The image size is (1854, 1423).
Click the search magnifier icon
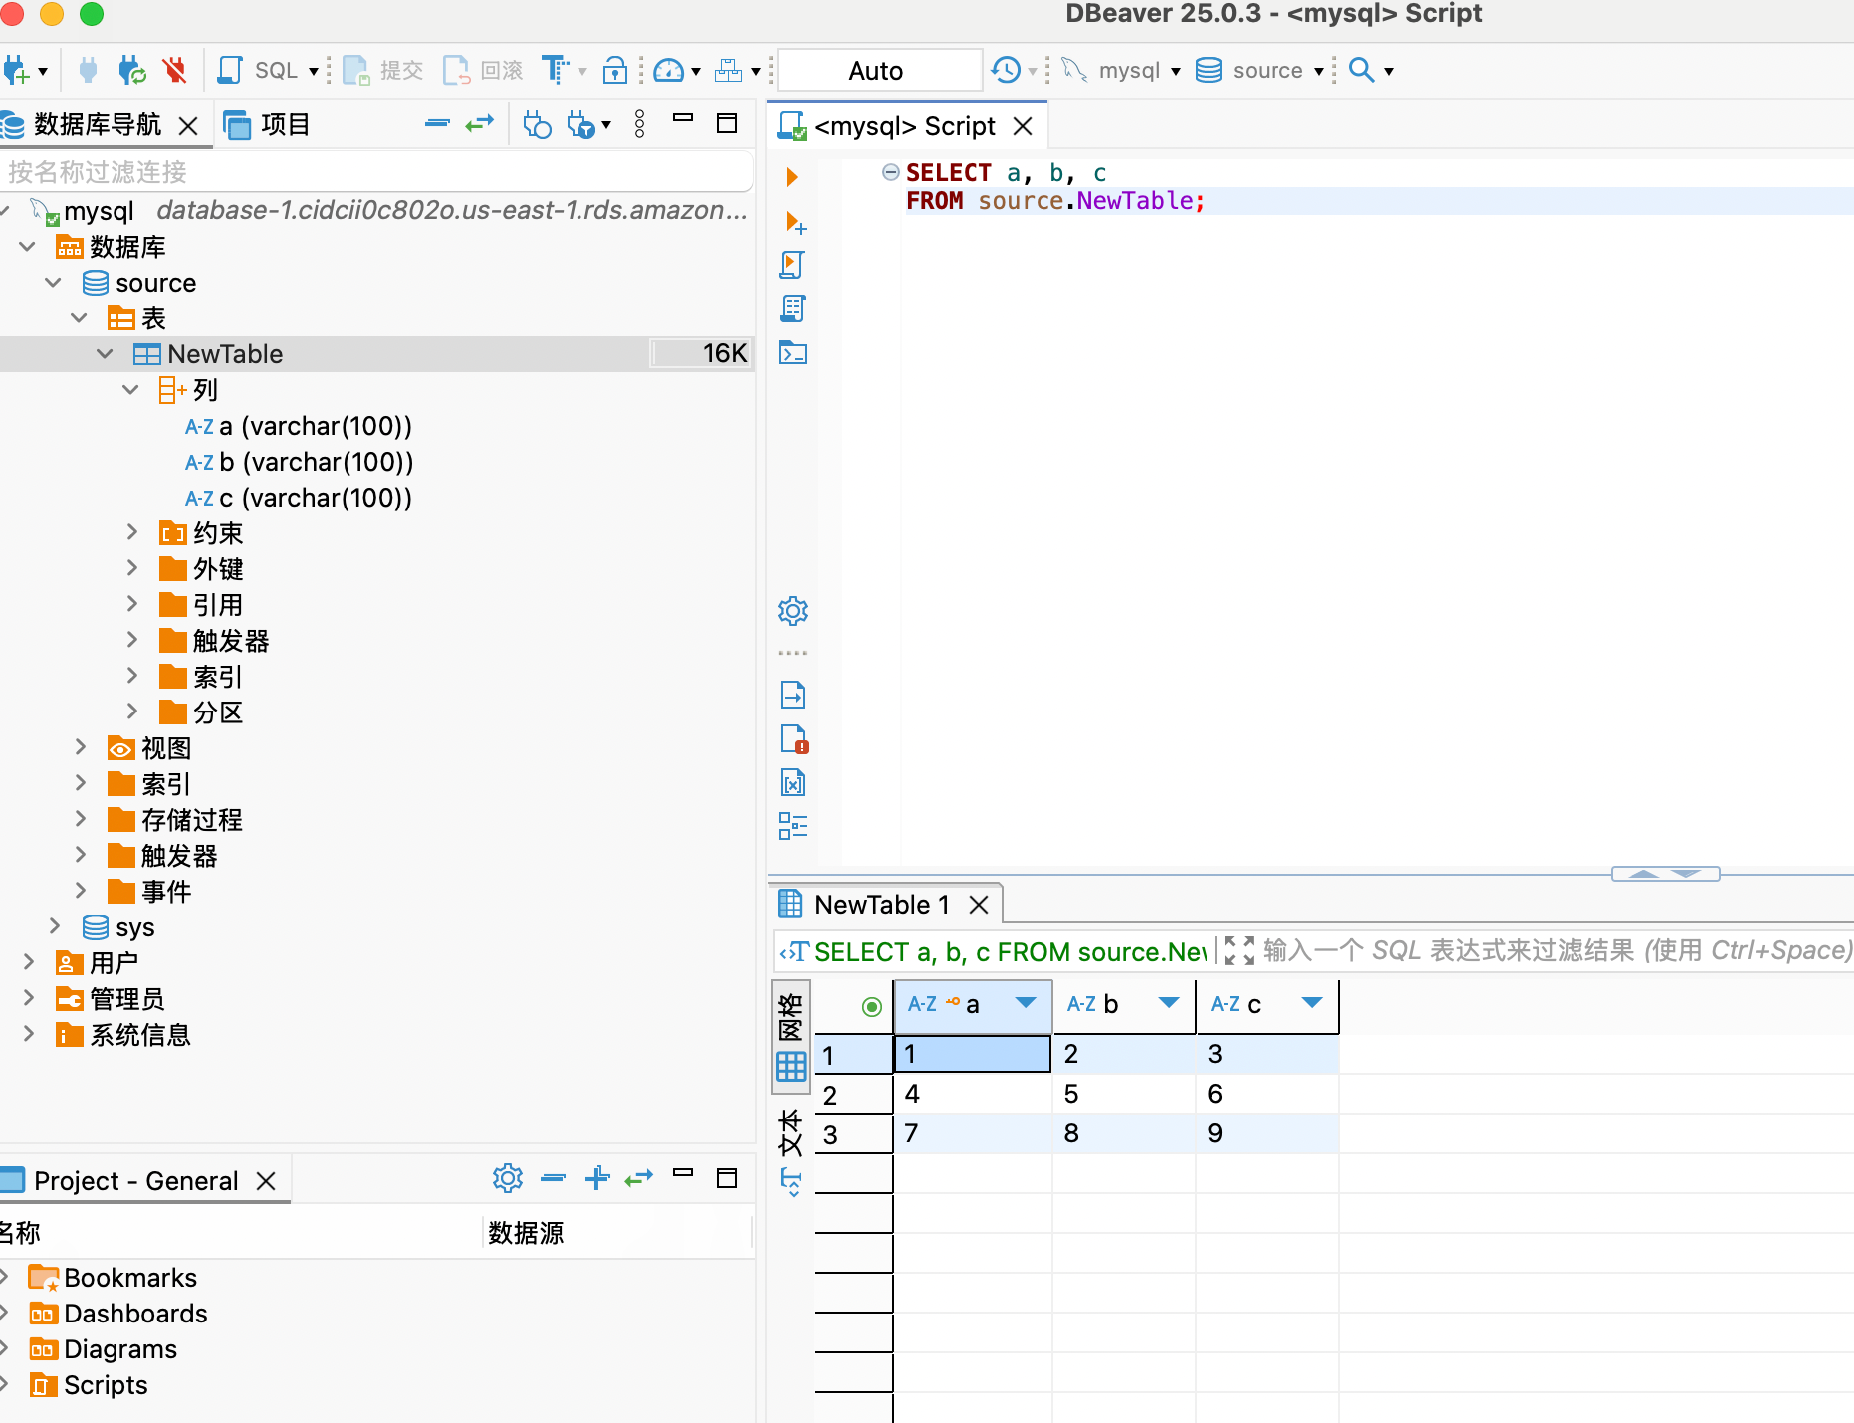1361,70
